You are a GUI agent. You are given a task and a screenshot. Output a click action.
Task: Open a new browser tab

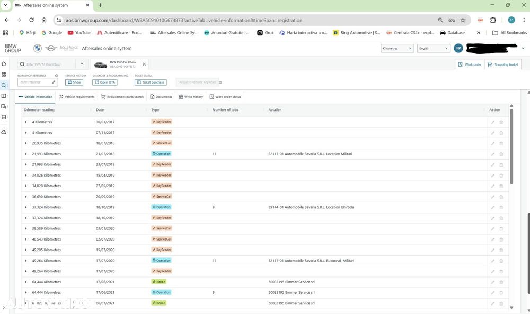click(100, 5)
